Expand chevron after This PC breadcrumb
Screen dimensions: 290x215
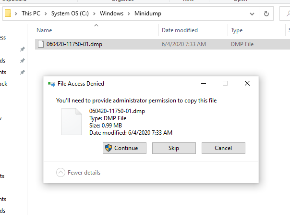point(46,13)
